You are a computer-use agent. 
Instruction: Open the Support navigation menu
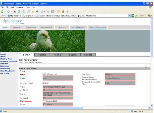pos(62,27)
